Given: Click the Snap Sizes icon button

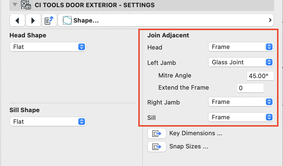Looking at the screenshot, I should click(157, 146).
